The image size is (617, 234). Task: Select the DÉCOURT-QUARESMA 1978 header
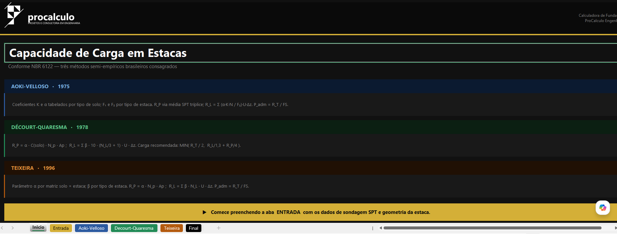pyautogui.click(x=310, y=127)
